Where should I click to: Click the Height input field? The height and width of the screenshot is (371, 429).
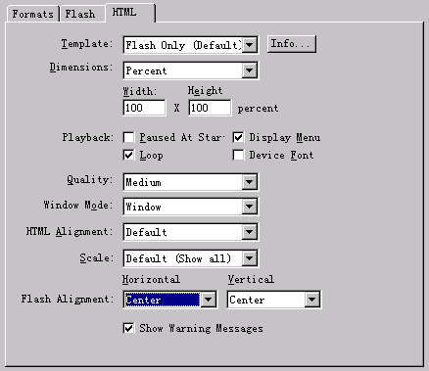pos(210,108)
